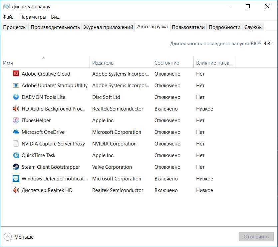Click Нет impact for Microsoft OneDrive row
The height and width of the screenshot is (247, 278).
(x=200, y=132)
